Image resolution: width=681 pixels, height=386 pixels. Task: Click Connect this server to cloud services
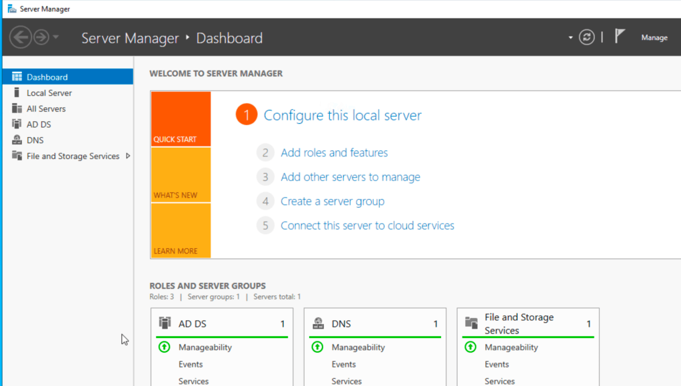pos(367,226)
